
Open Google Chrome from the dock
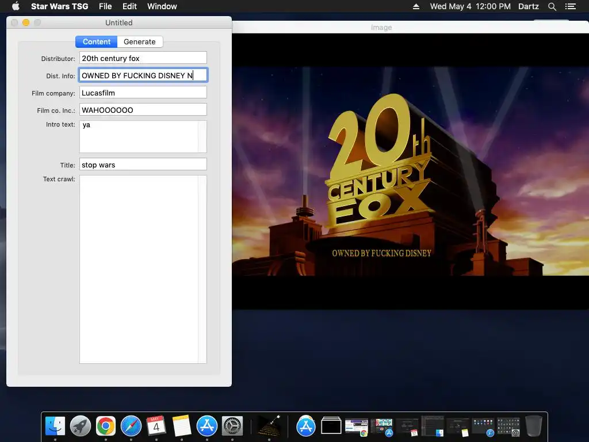(106, 426)
